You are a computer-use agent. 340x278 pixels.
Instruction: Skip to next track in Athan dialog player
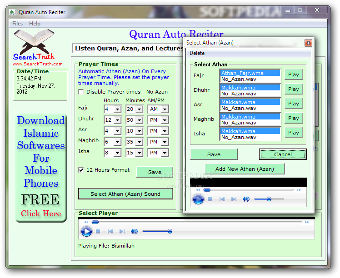click(234, 199)
